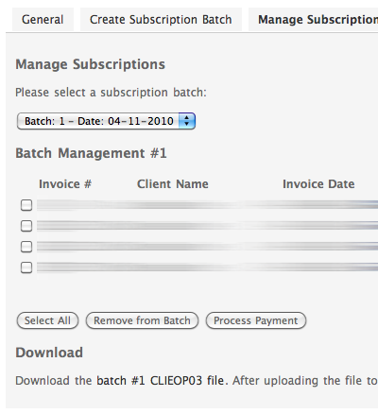
Task: Select the first blurred invoice row
Action: [207, 205]
